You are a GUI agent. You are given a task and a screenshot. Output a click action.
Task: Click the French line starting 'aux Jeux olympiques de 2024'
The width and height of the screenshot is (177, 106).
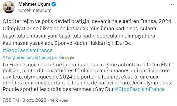coord(81,77)
